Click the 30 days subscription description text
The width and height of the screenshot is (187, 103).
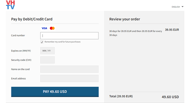pyautogui.click(x=136, y=33)
